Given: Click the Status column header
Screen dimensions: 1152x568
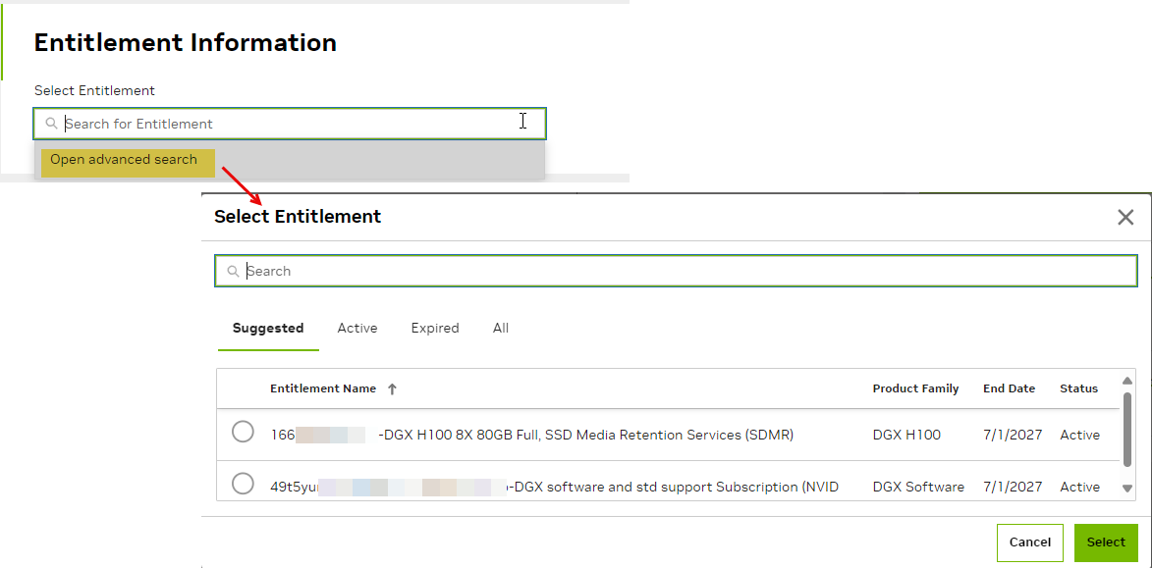Looking at the screenshot, I should point(1078,388).
